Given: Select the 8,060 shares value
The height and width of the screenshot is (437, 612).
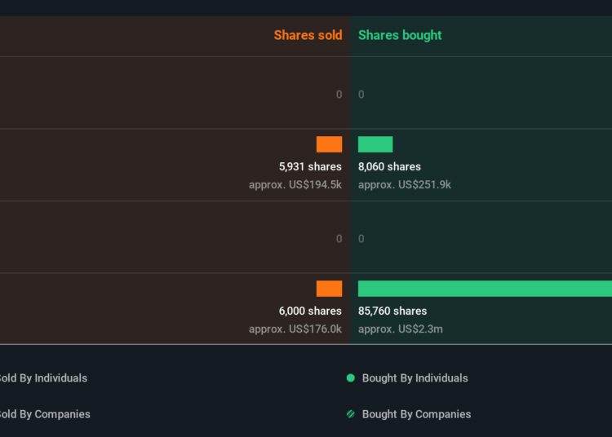Looking at the screenshot, I should point(389,167).
